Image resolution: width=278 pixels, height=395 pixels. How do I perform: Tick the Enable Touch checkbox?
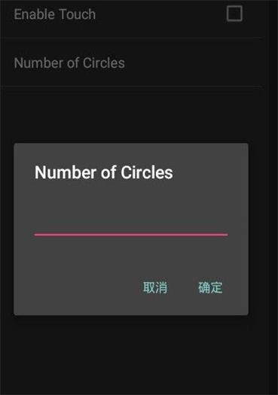coord(234,14)
